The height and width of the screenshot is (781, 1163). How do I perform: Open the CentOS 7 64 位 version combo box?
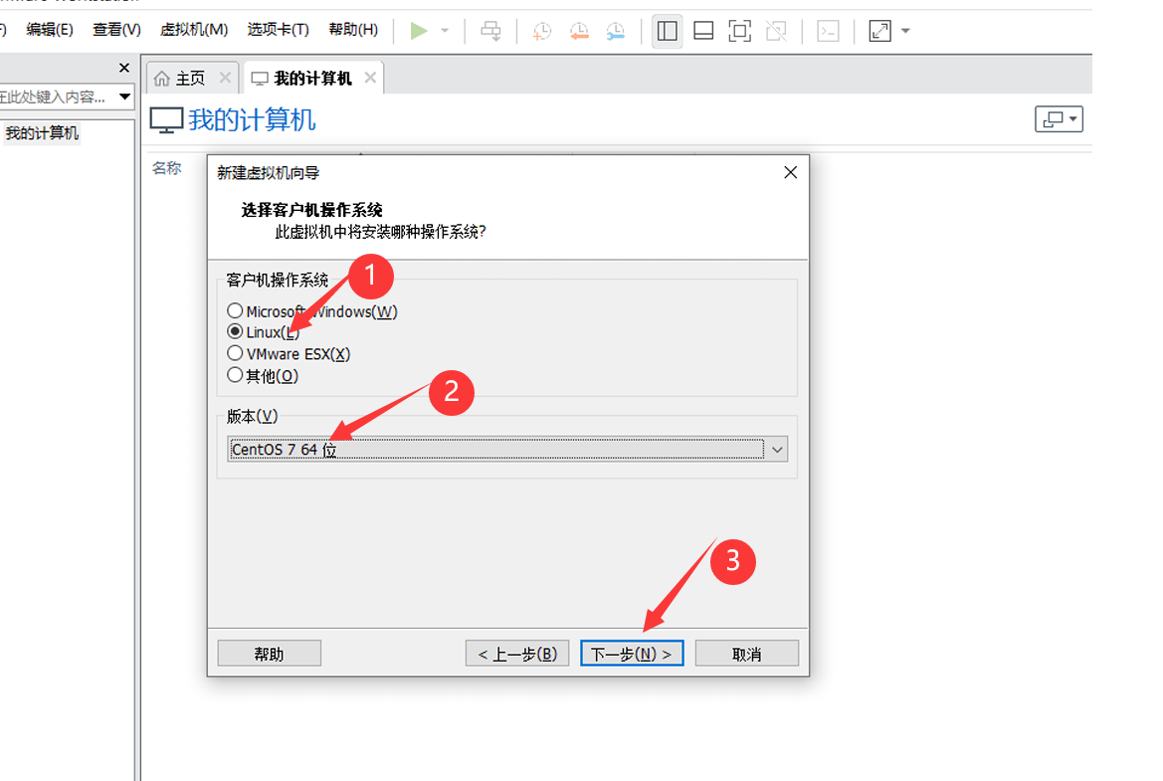click(507, 450)
